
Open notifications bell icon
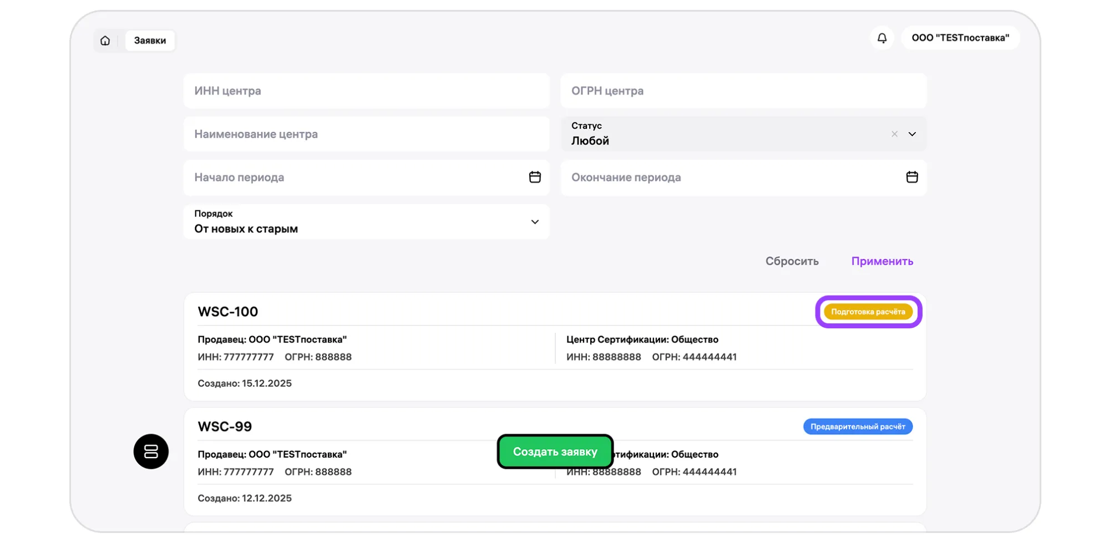[x=882, y=38]
